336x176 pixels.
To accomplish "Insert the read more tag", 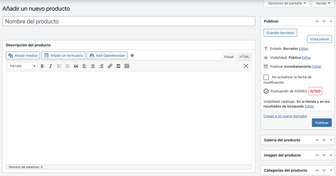I will coord(118,66).
